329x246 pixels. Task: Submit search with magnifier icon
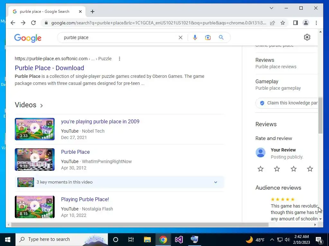click(x=221, y=37)
